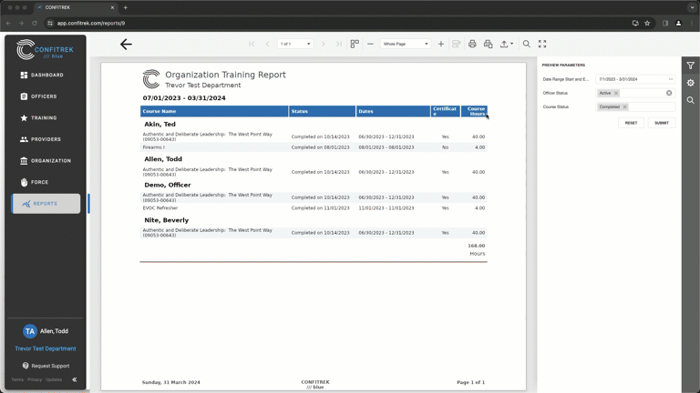
Task: Select Reports in the sidebar
Action: (x=46, y=204)
